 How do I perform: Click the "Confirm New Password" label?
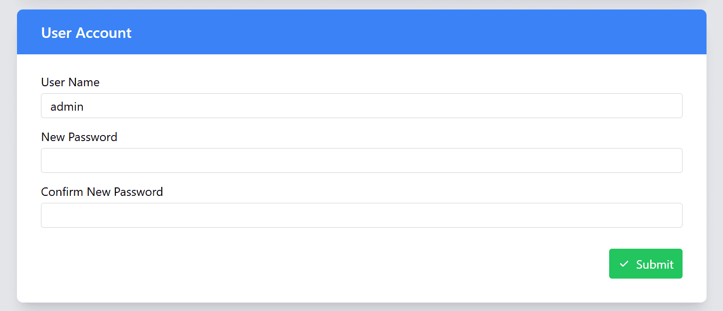click(x=102, y=192)
